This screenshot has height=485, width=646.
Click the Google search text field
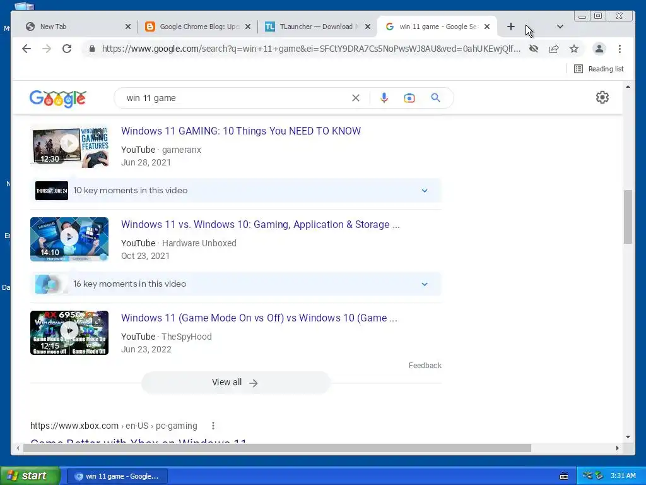[235, 98]
